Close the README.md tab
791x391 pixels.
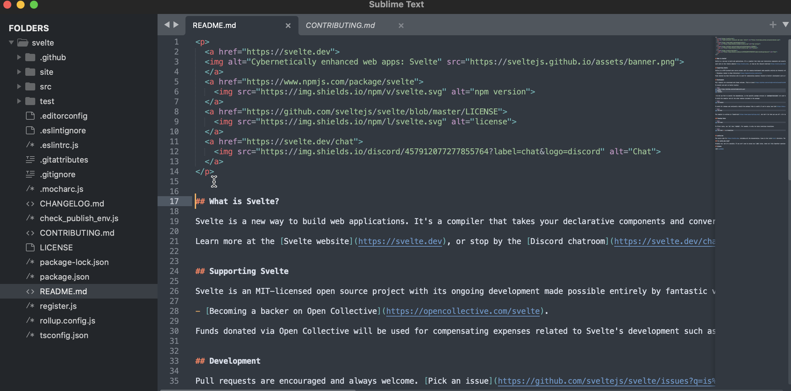coord(288,26)
